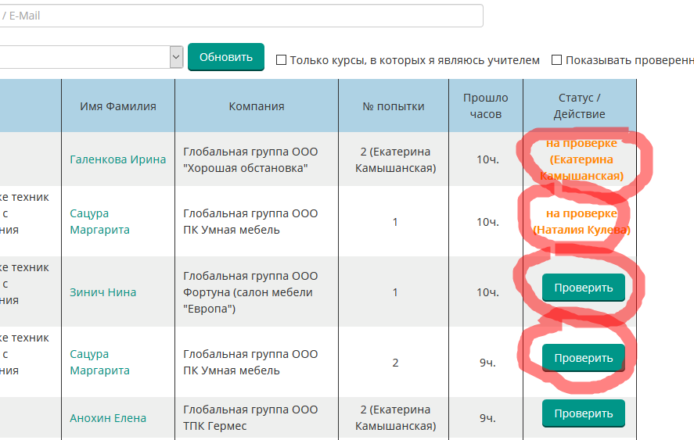
Task: Click Проверить button for Анохин Елена
Action: 583,413
